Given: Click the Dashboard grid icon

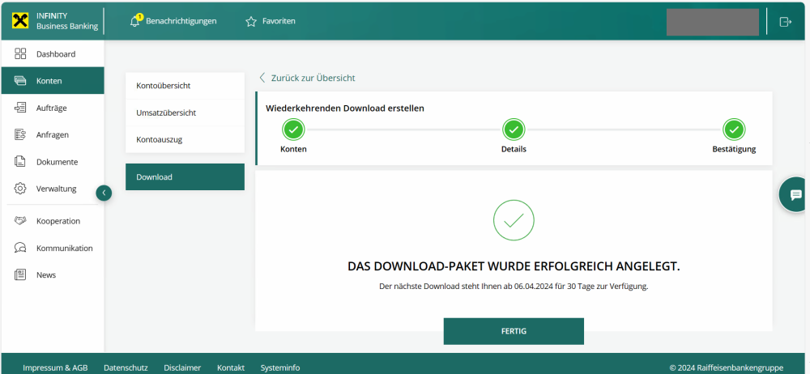Looking at the screenshot, I should [x=20, y=53].
